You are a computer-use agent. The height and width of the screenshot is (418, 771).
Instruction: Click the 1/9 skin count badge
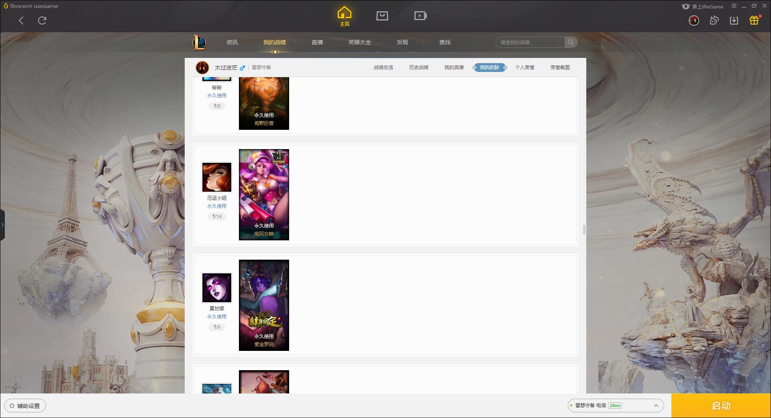(217, 327)
